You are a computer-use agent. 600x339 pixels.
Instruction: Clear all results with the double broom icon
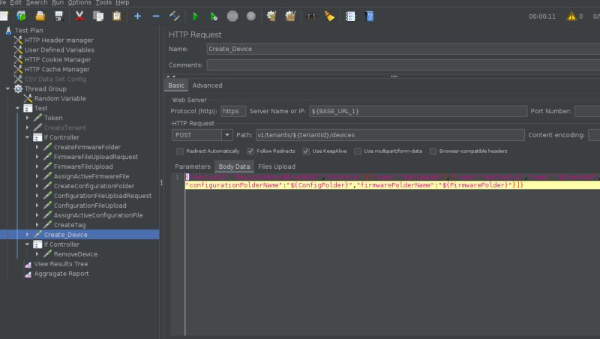pyautogui.click(x=290, y=16)
